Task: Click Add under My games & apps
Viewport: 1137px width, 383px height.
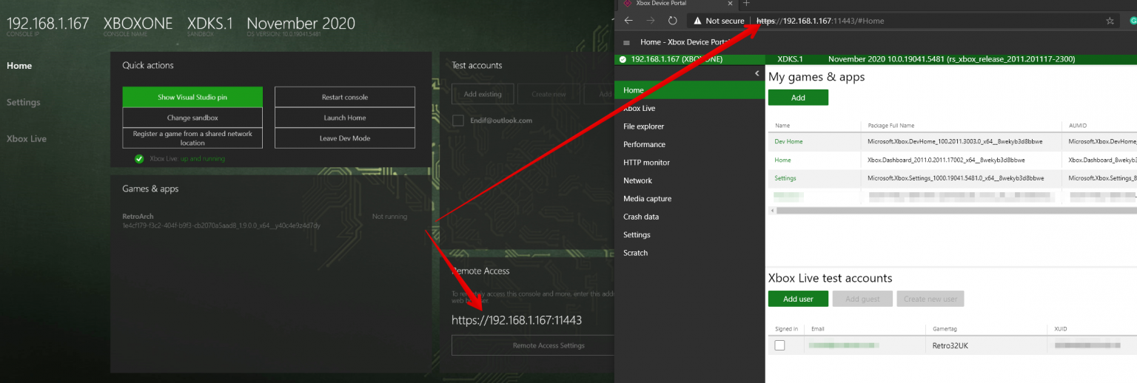Action: tap(798, 98)
